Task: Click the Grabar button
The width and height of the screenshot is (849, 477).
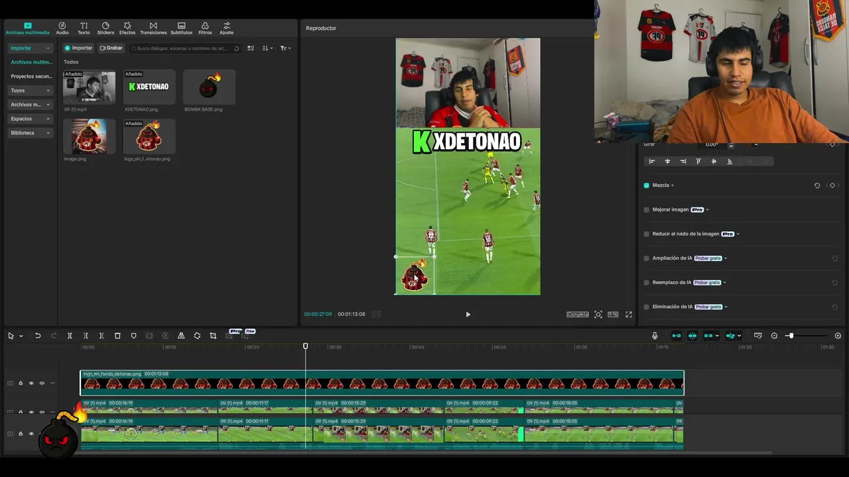Action: coord(111,48)
